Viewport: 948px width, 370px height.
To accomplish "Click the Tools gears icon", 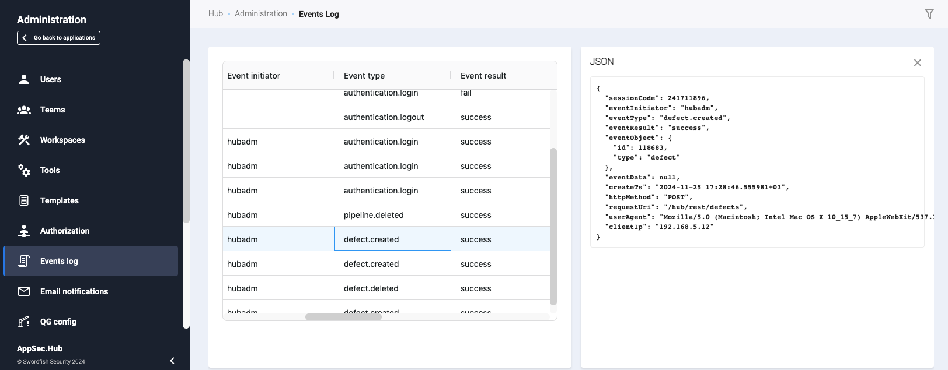I will pyautogui.click(x=24, y=170).
